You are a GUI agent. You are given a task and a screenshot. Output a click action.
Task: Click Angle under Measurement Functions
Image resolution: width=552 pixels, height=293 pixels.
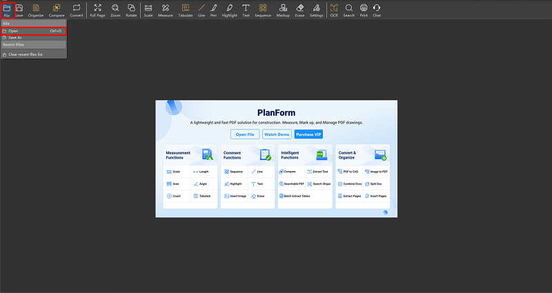pos(200,184)
